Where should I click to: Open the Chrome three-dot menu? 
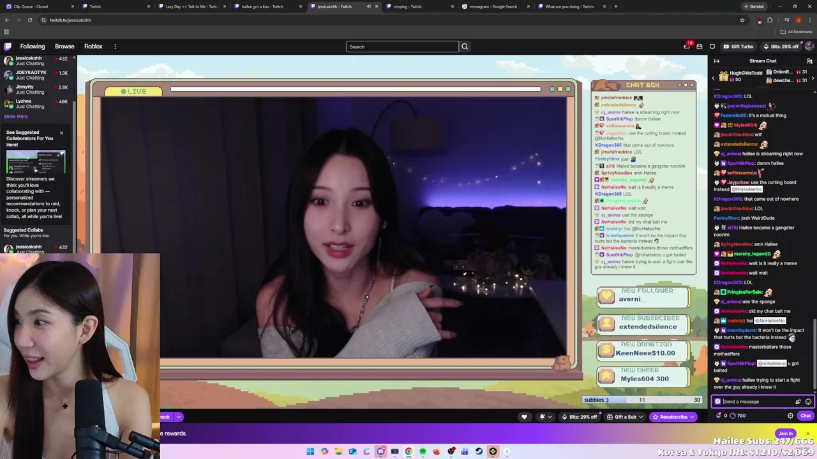tap(809, 20)
